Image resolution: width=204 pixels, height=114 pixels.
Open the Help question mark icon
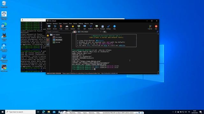[x=114, y=27]
